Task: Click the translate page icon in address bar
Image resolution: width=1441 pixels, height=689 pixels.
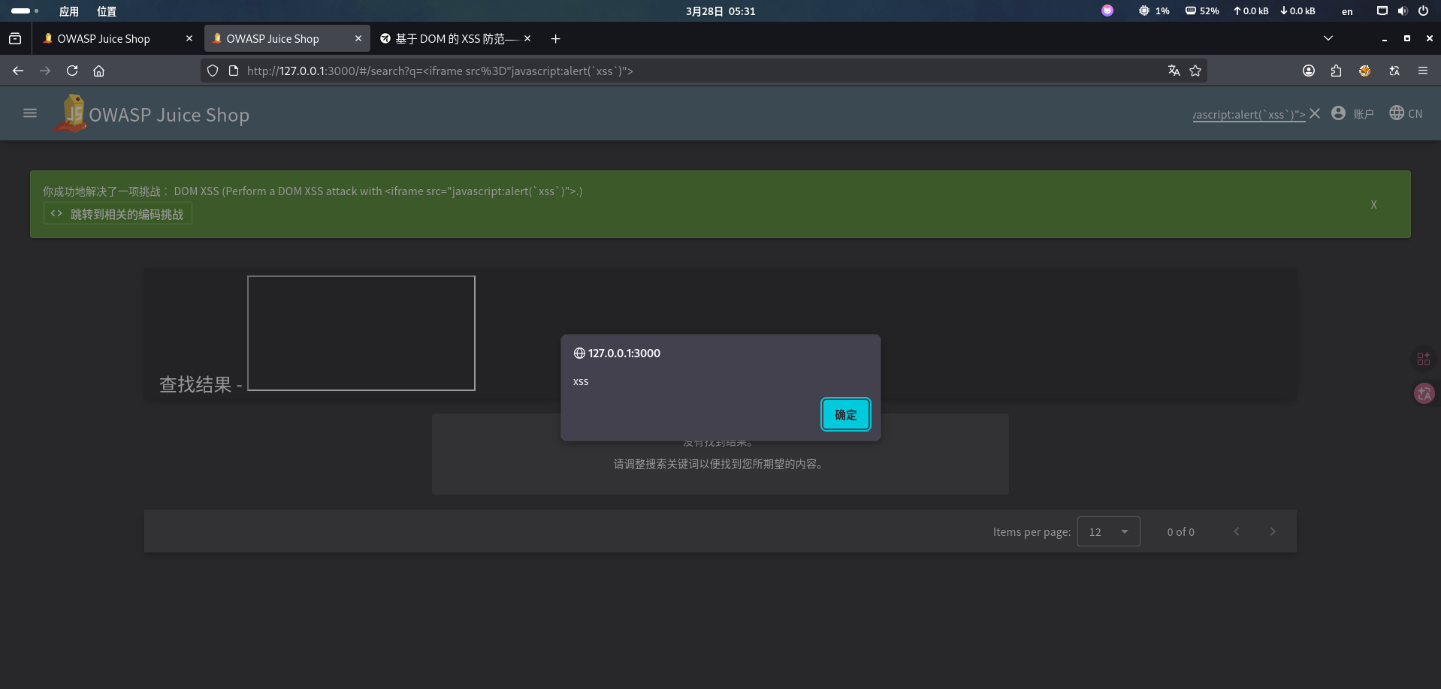Action: [x=1174, y=71]
